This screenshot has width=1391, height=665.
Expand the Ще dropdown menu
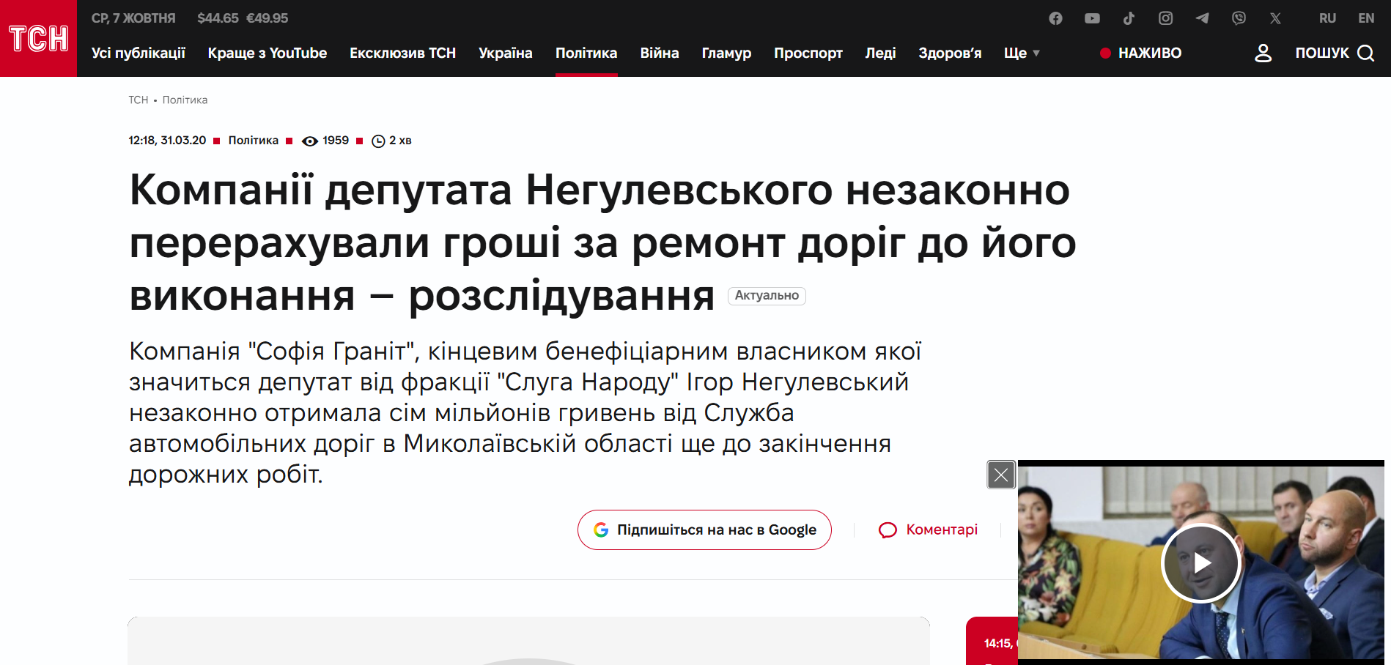click(1022, 53)
